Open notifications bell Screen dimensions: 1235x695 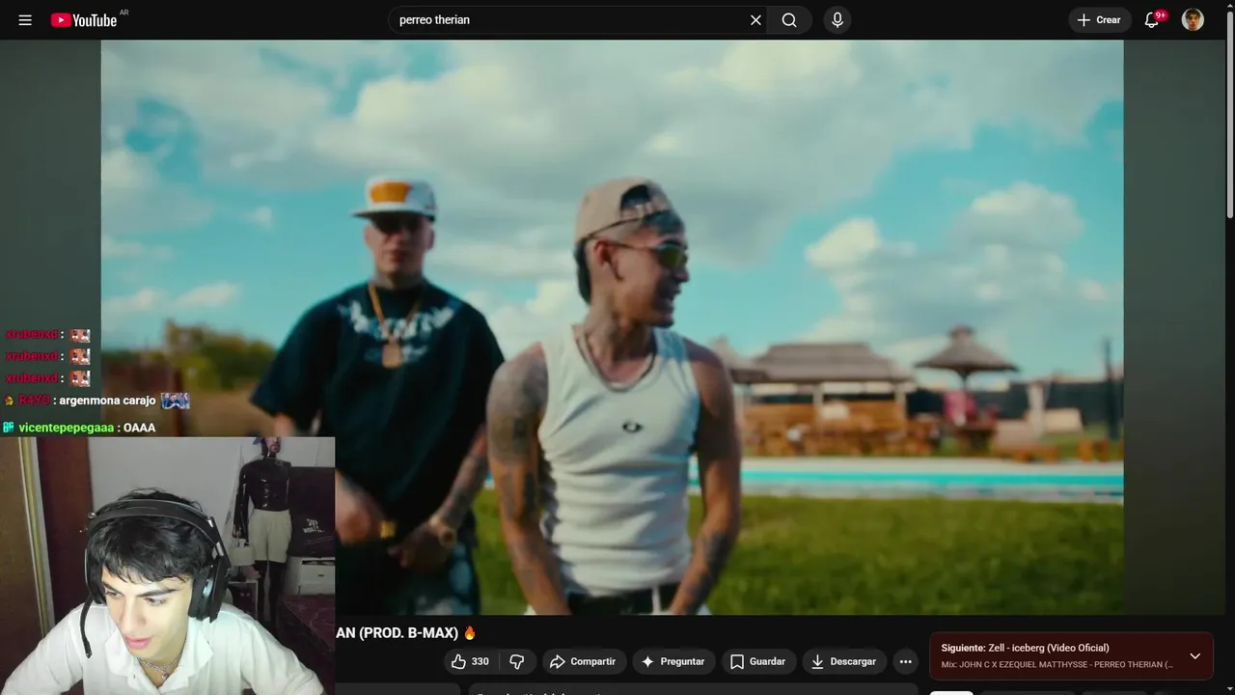1152,20
